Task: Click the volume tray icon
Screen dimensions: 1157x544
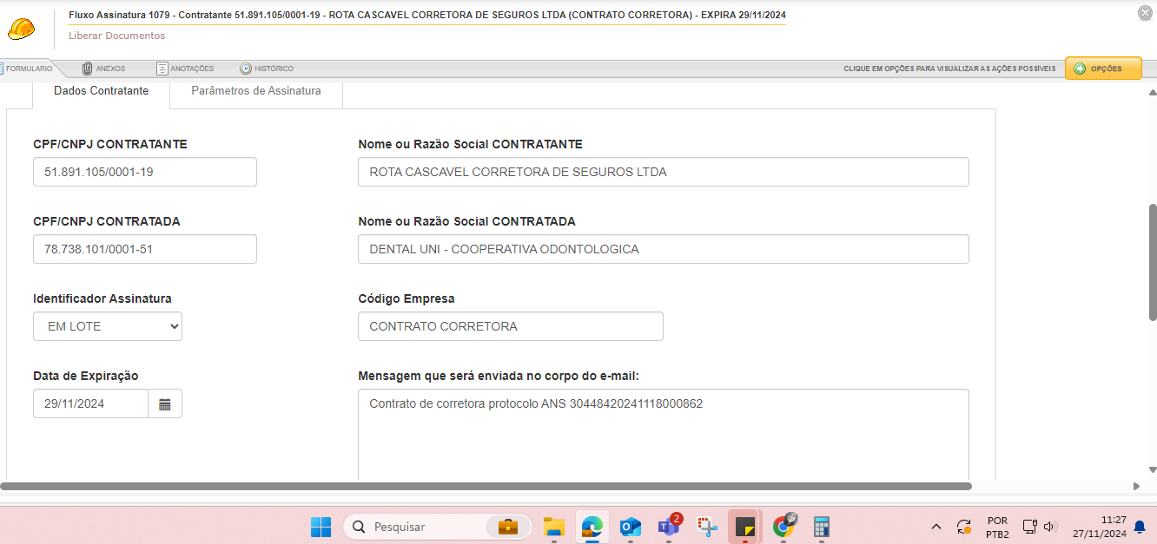Action: (x=1049, y=527)
